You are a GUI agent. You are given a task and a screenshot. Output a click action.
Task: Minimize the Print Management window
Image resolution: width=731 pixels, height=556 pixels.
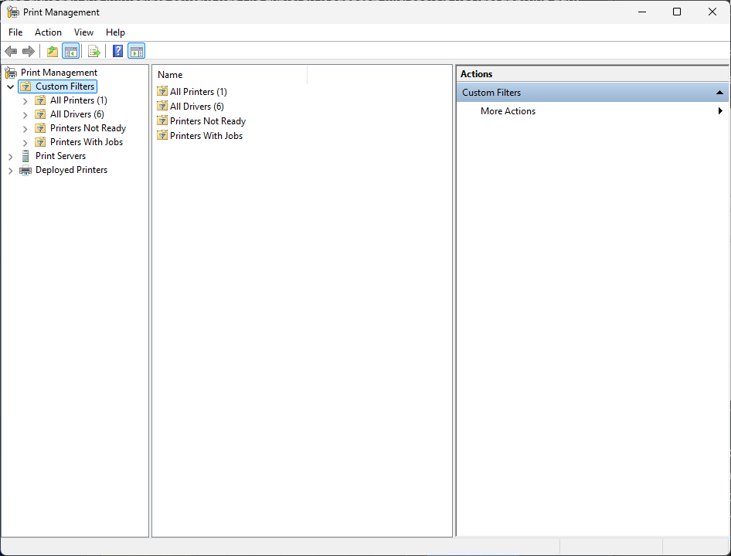coord(642,12)
